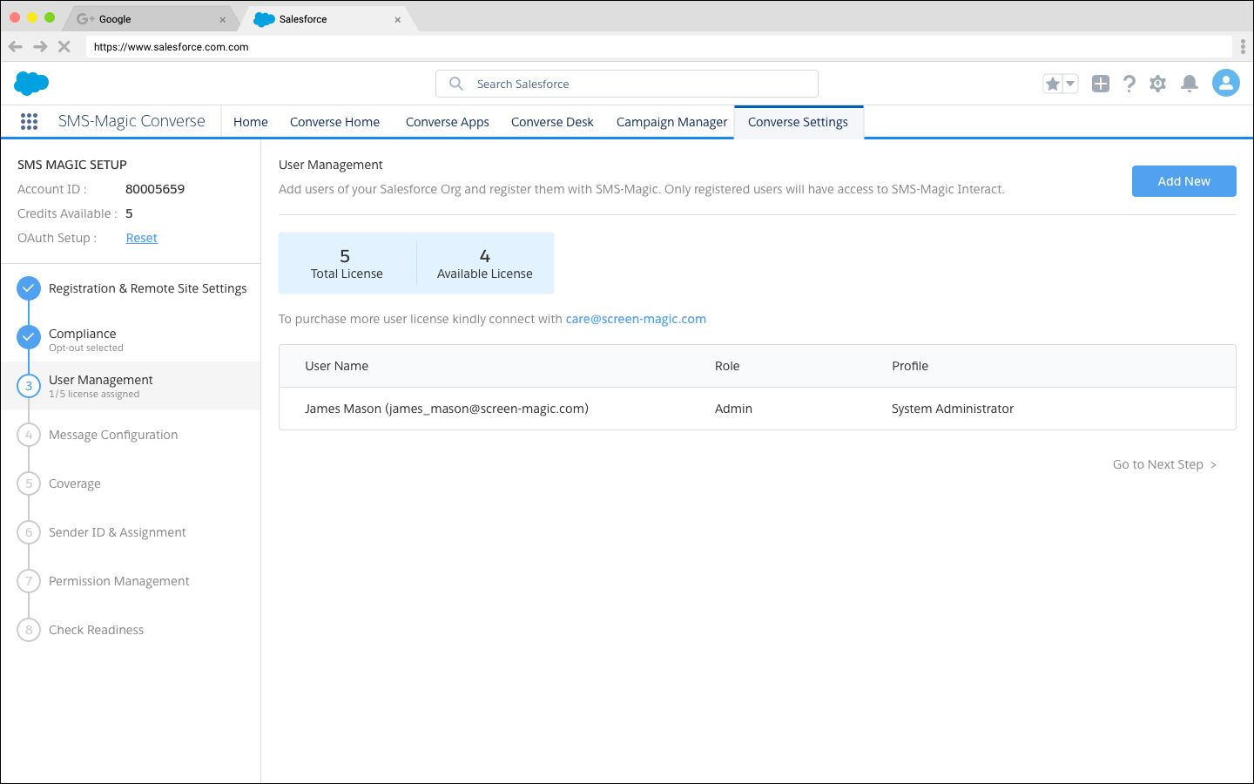Image resolution: width=1254 pixels, height=784 pixels.
Task: Click the Profile column header
Action: point(910,366)
